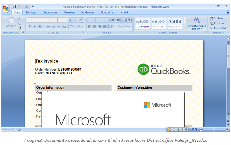
Task: Toggle underline U formatting
Action: tap(40, 26)
